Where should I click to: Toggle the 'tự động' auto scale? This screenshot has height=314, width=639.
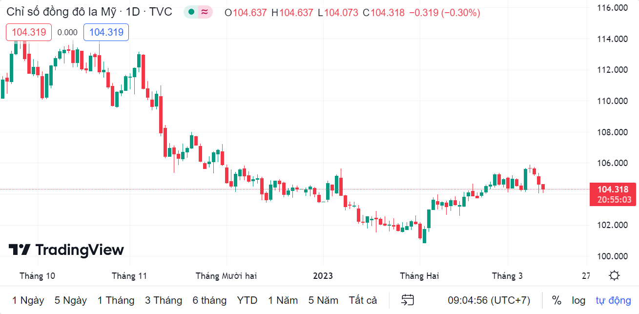click(613, 300)
